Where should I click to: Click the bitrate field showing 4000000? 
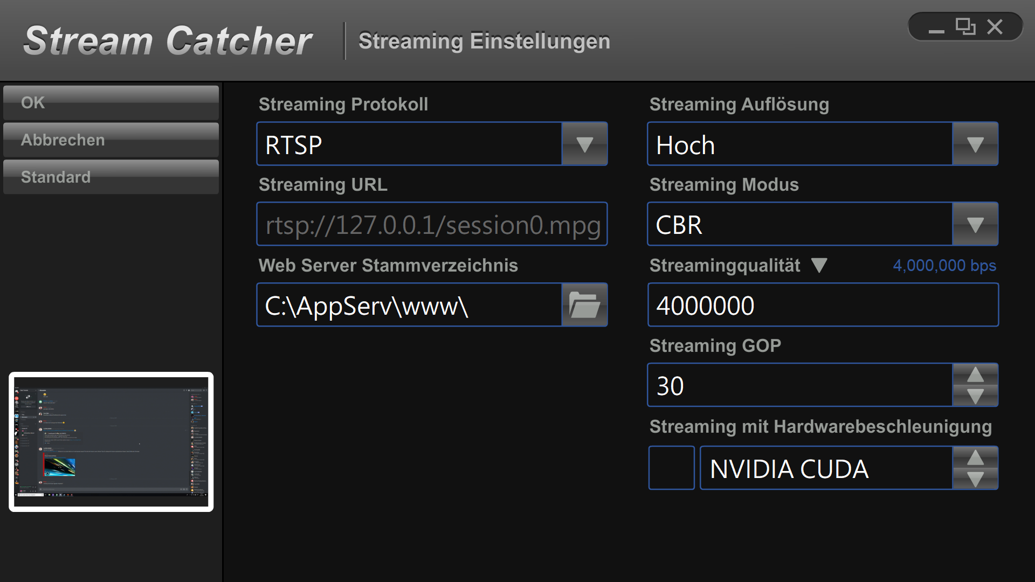click(x=823, y=305)
